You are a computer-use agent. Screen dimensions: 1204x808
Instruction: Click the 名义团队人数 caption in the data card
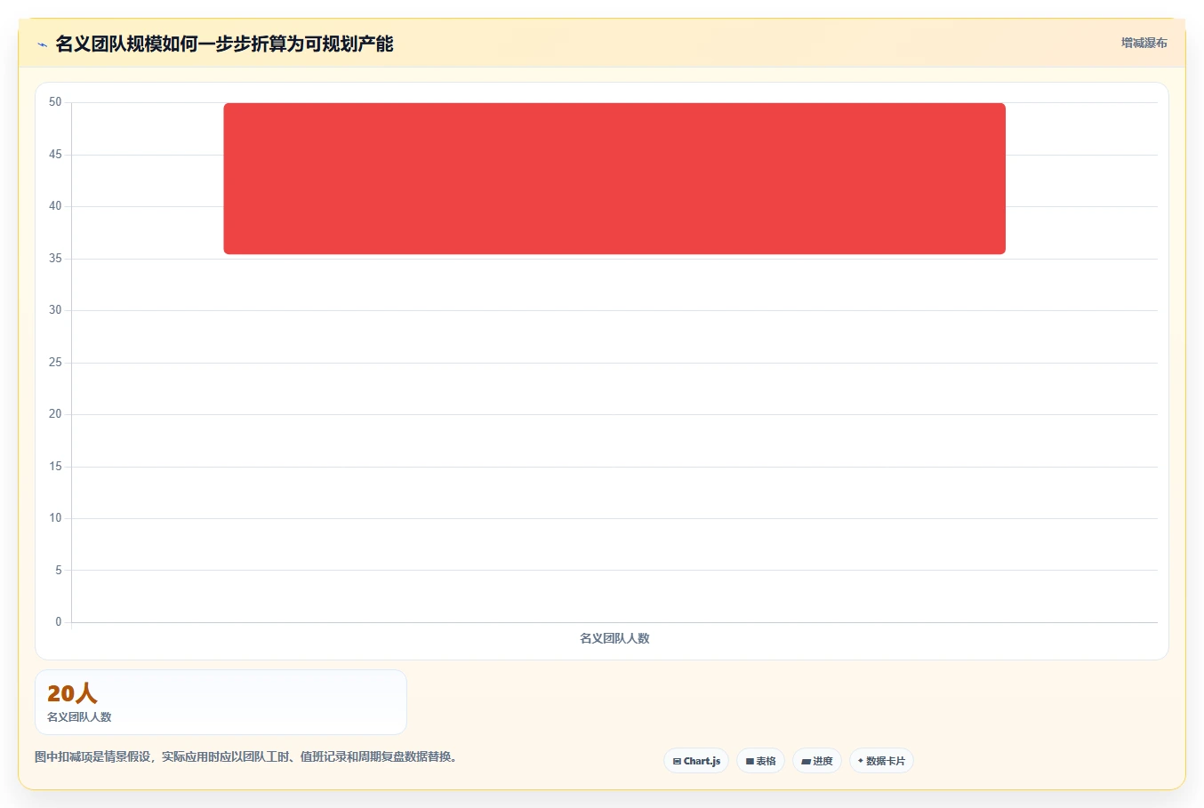(x=79, y=717)
